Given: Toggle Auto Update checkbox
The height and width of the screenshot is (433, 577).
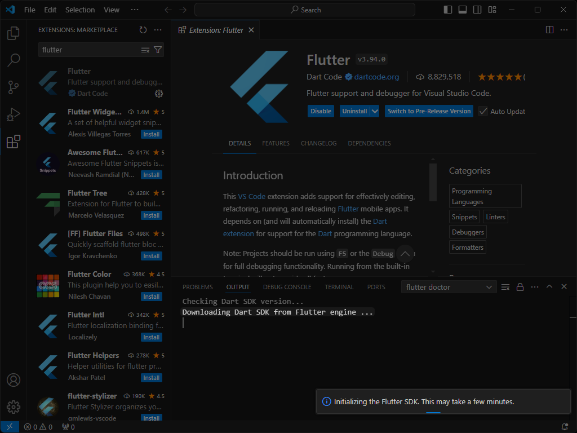Looking at the screenshot, I should click(483, 111).
